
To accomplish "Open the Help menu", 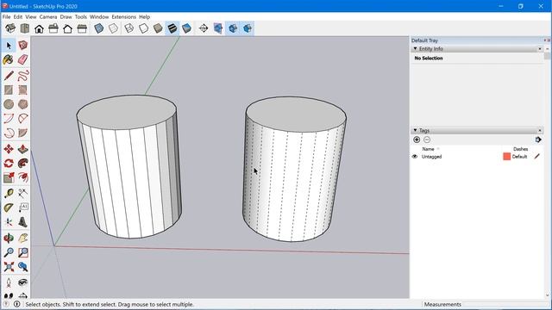I will coord(144,17).
